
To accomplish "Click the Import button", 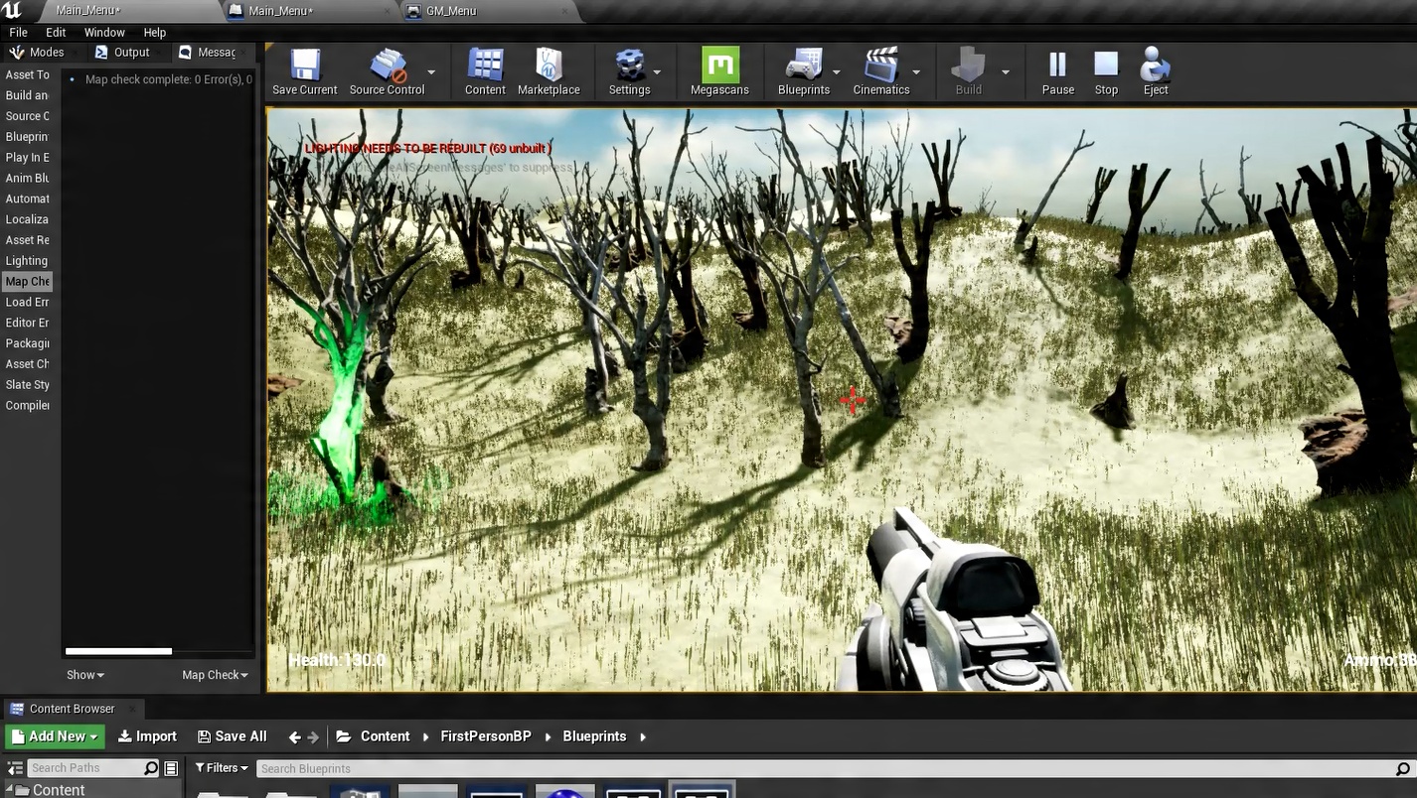I will [x=147, y=736].
